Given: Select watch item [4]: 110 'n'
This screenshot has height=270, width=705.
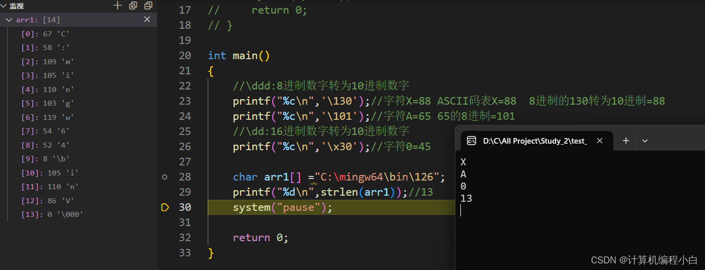Looking at the screenshot, I should pos(48,89).
